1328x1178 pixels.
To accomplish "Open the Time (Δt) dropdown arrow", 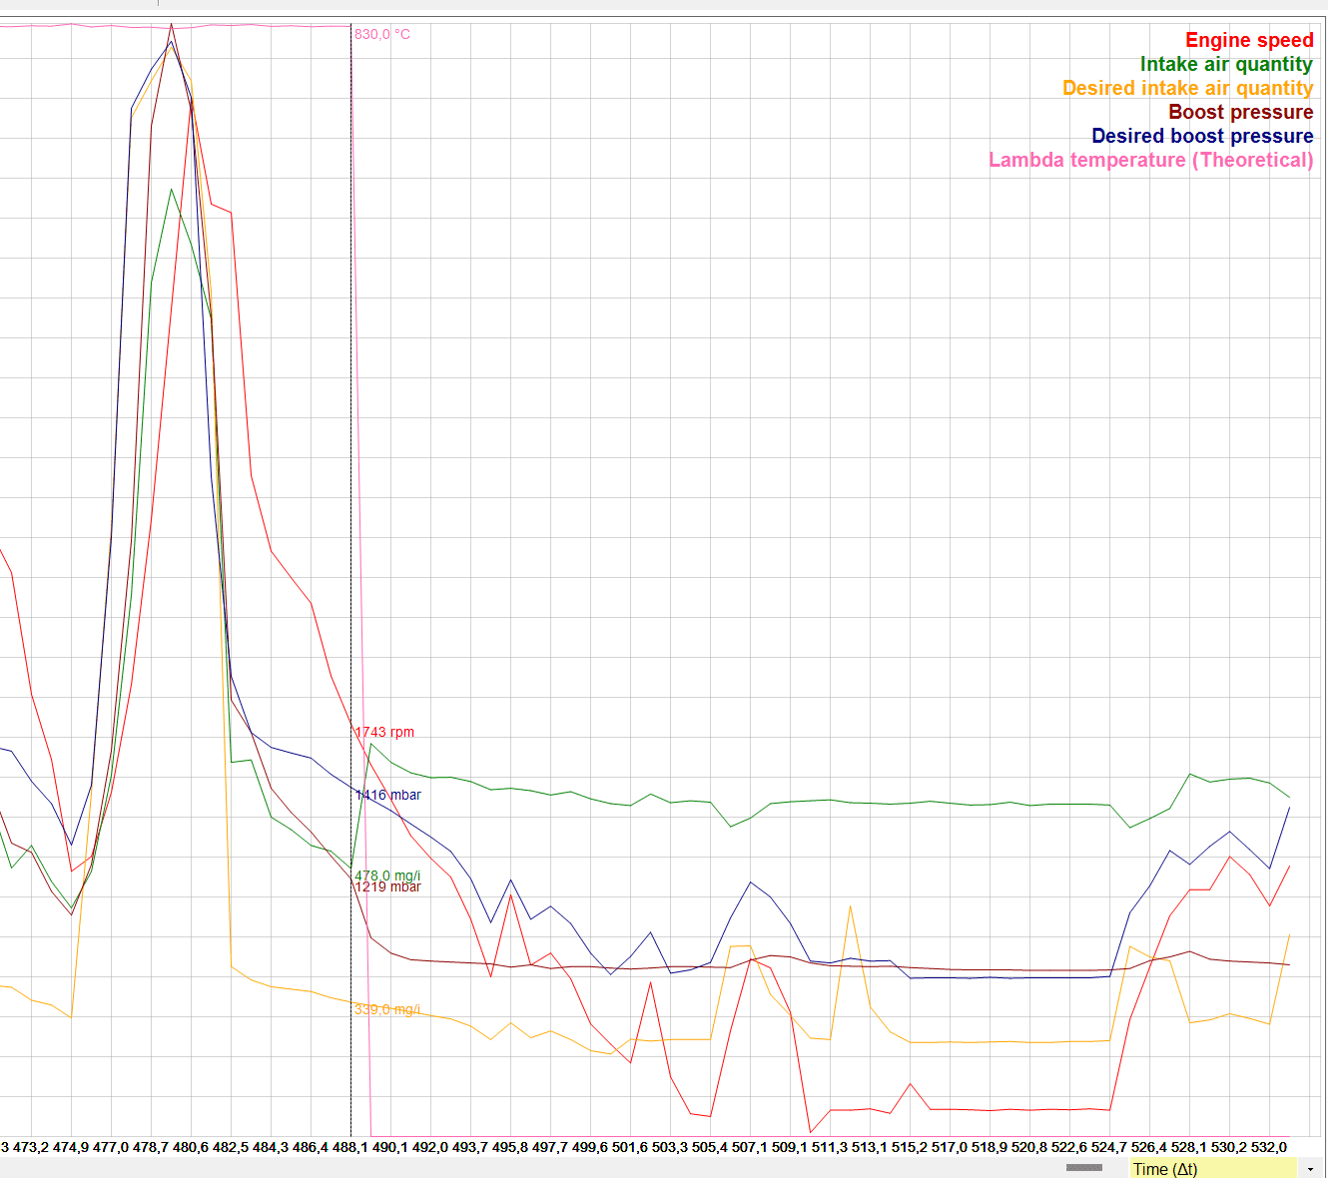I will click(1310, 1169).
